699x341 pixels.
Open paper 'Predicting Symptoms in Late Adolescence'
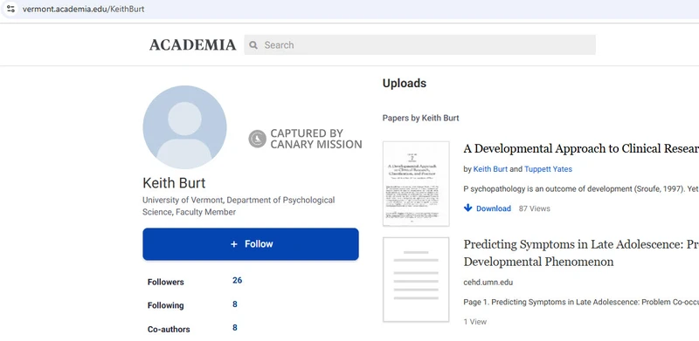pyautogui.click(x=581, y=253)
